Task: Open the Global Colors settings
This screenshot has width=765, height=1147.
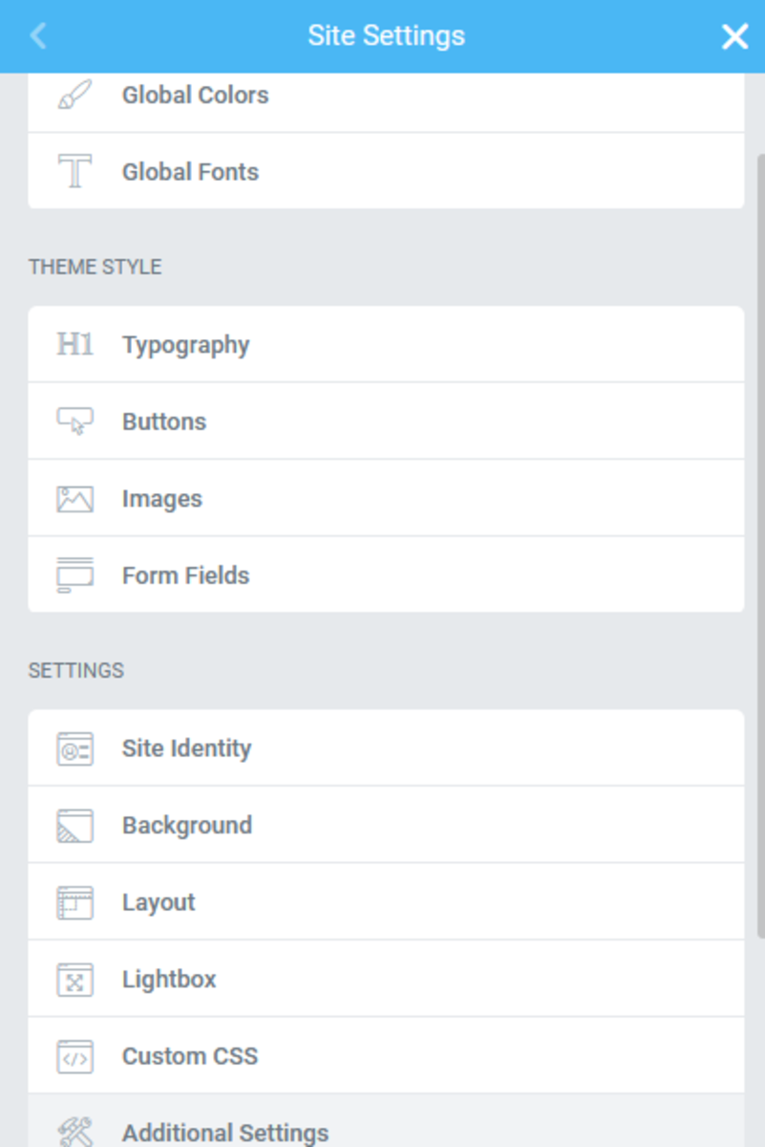Action: (x=195, y=95)
